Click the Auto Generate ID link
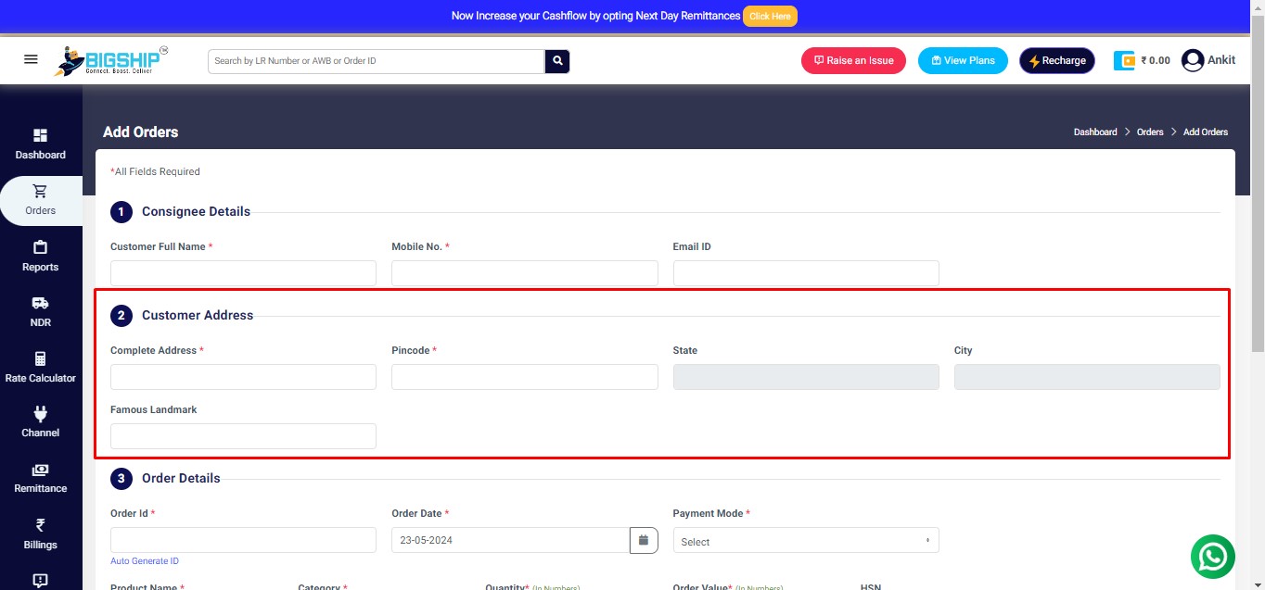The width and height of the screenshot is (1265, 590). point(144,560)
